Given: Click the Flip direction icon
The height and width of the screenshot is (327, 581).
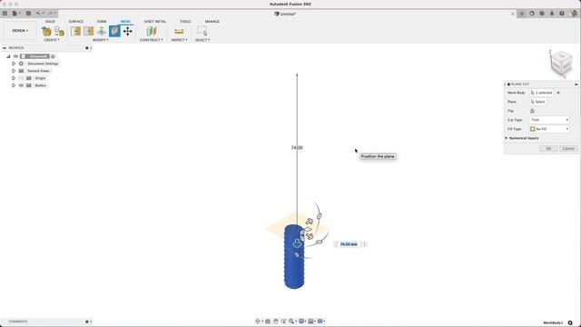Looking at the screenshot, I should (533, 111).
